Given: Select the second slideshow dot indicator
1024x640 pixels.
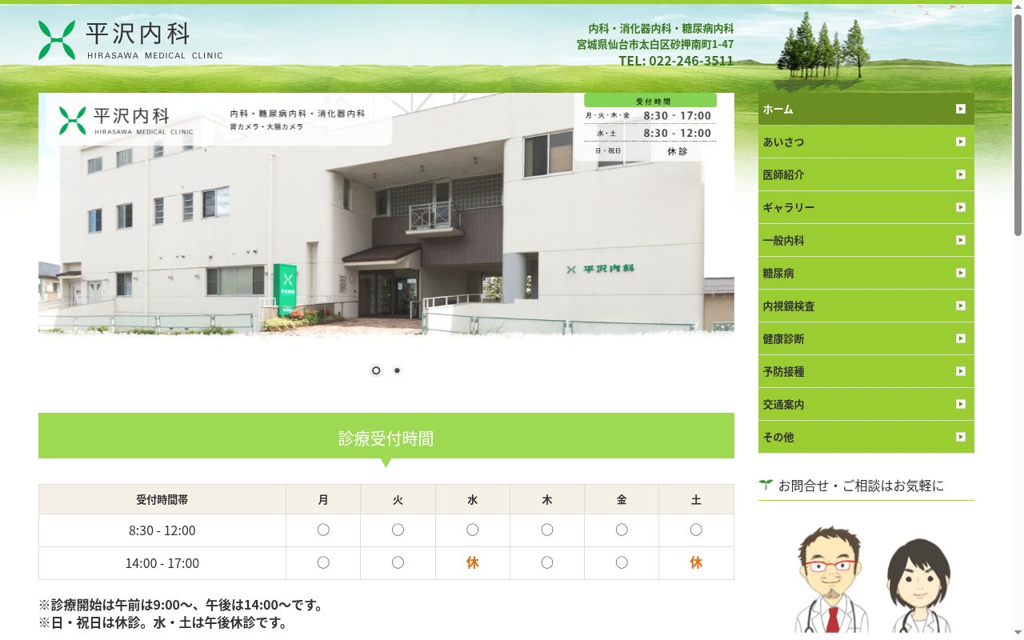Looking at the screenshot, I should click(397, 370).
